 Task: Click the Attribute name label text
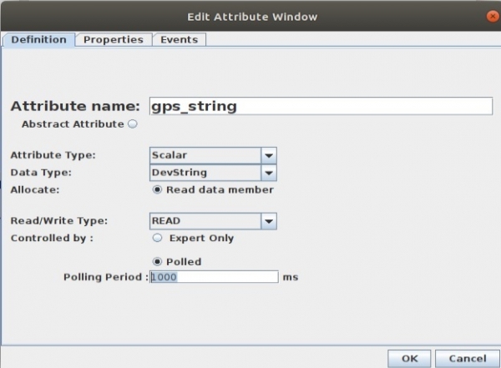click(x=74, y=106)
